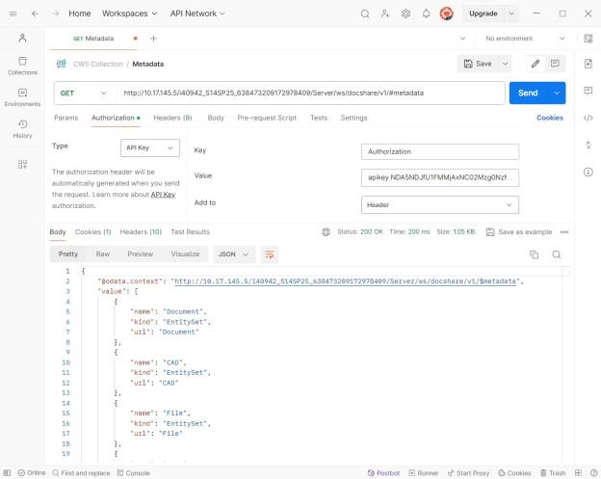Open the @odata.context metadata URL link

[346, 281]
